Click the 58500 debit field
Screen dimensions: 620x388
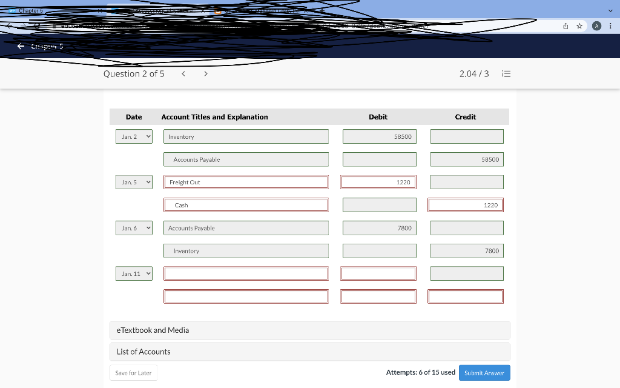point(380,136)
